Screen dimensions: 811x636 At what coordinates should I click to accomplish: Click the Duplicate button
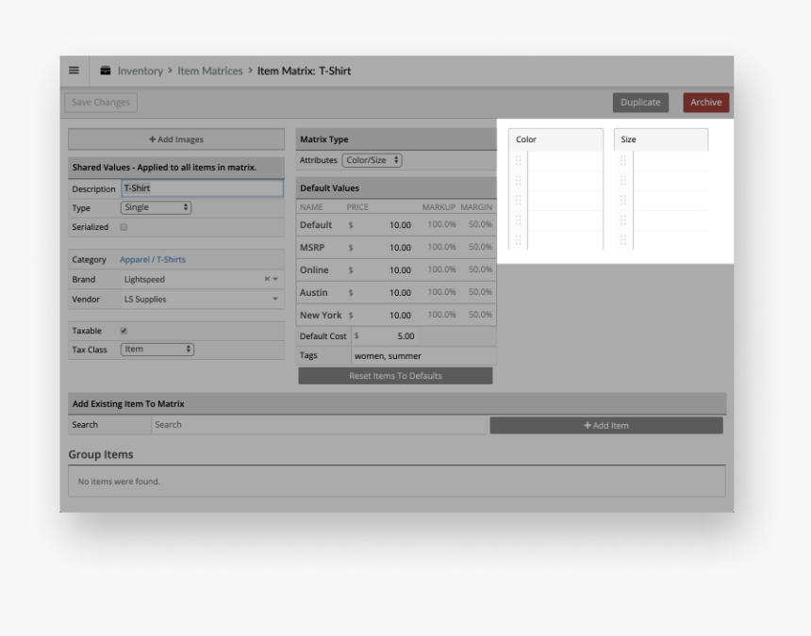pos(640,103)
